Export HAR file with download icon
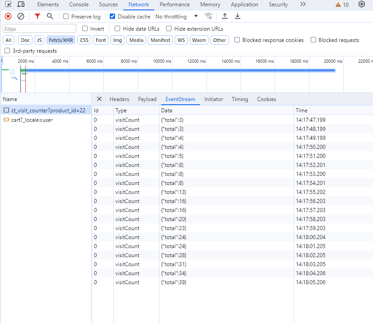373x323 pixels. click(x=238, y=16)
